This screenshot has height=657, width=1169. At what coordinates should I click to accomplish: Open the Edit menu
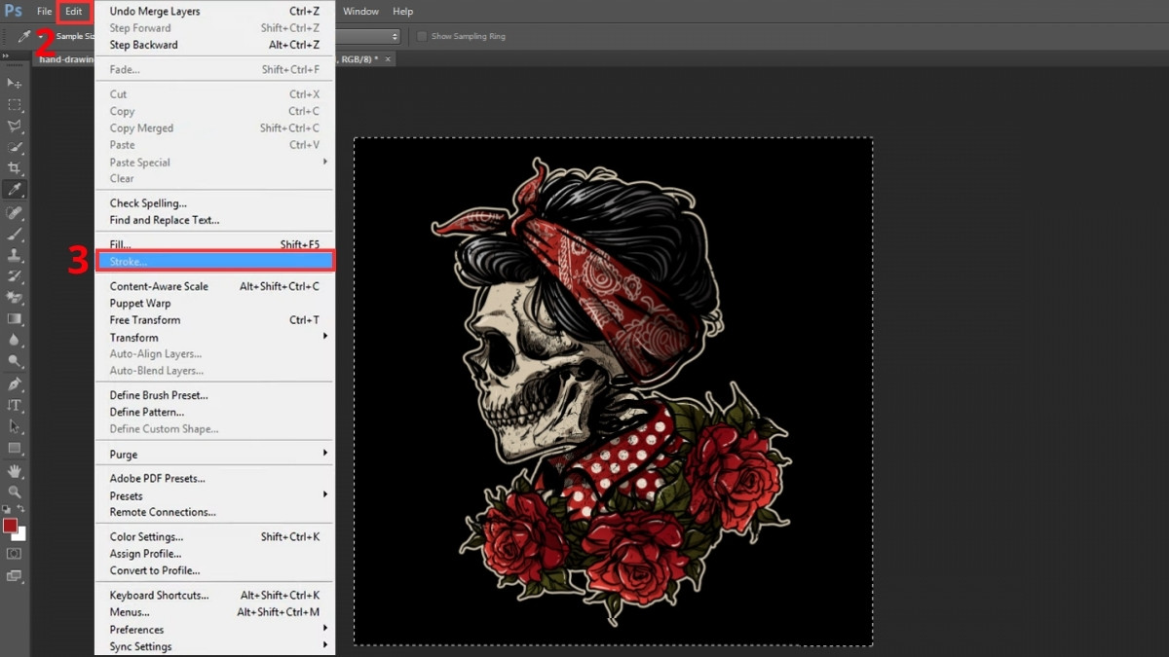[x=74, y=12]
